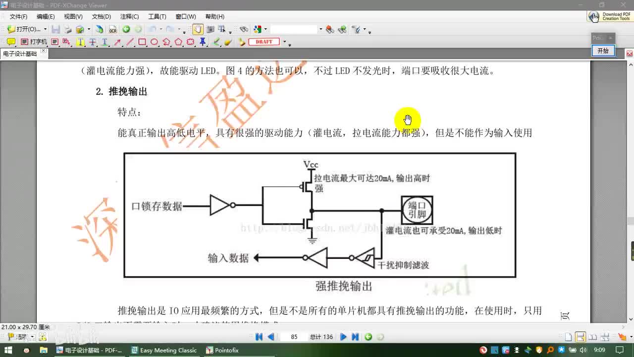634x357 pixels.
Task: Go to the previous page
Action: coord(271,337)
